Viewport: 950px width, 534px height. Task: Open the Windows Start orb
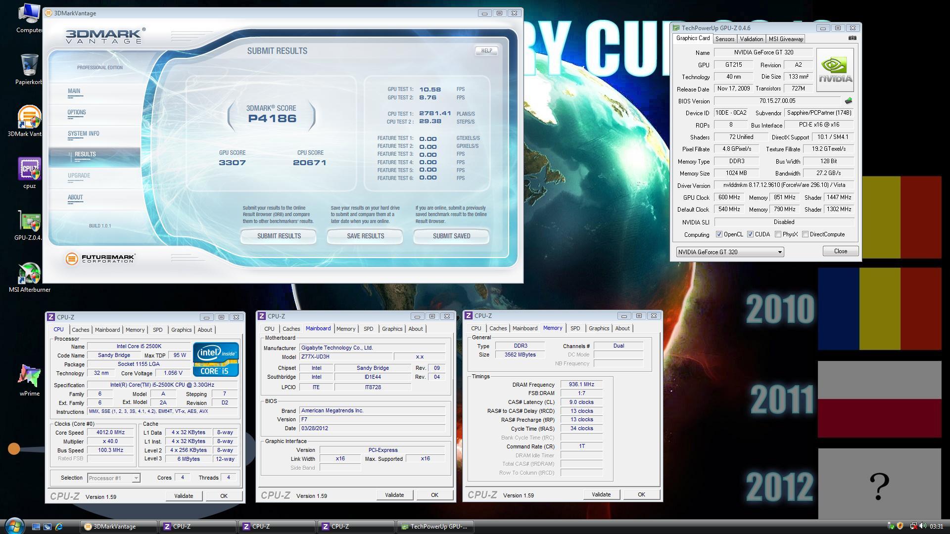coord(14,526)
